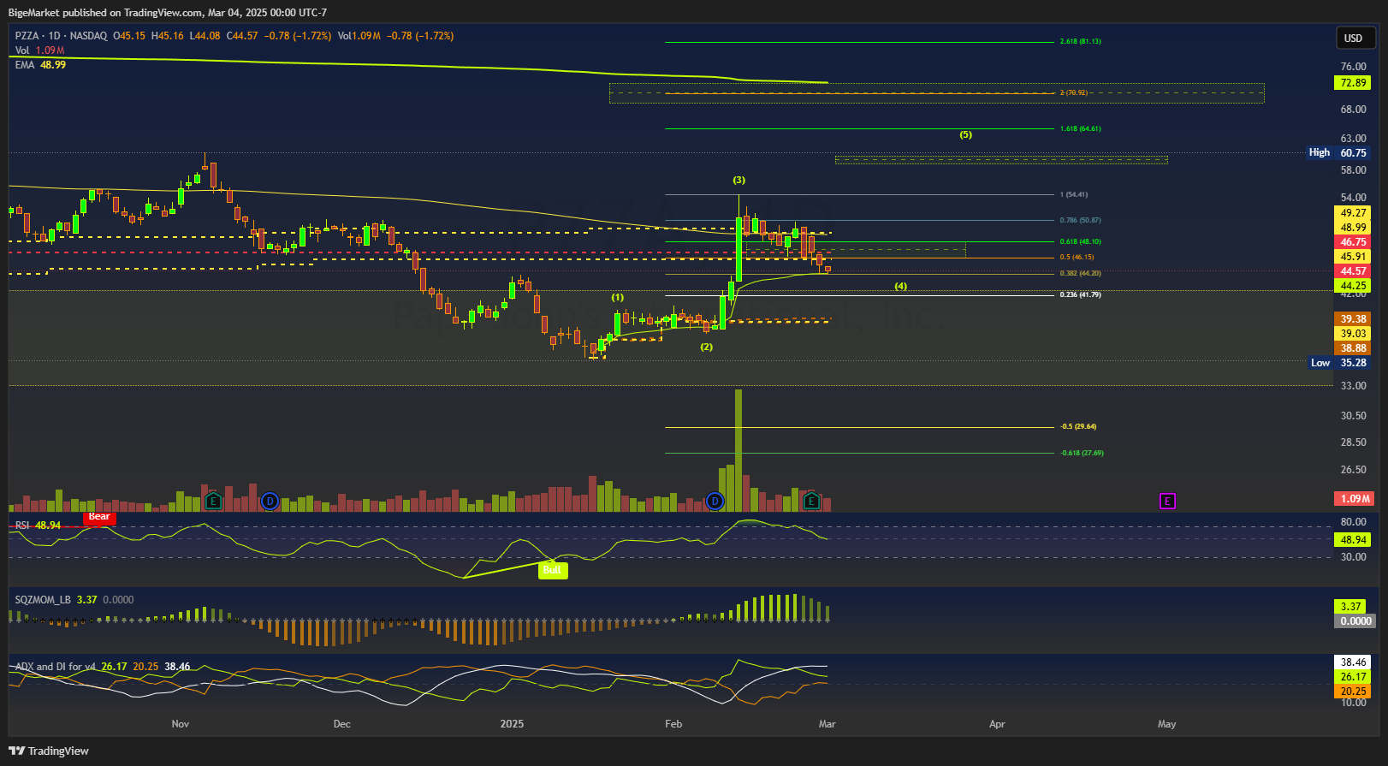
Task: Click the 44.25 yellow price axis tag
Action: click(1352, 286)
